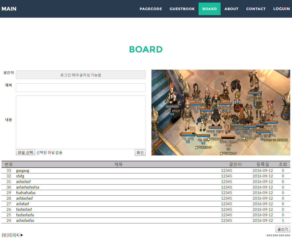Open post titled fsafsafsafas
This screenshot has width=292, height=238.
(26, 193)
